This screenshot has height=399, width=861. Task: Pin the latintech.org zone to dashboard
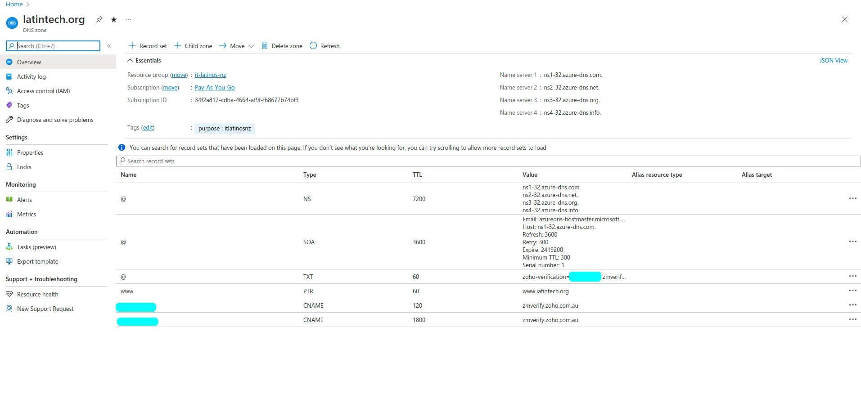pos(99,19)
